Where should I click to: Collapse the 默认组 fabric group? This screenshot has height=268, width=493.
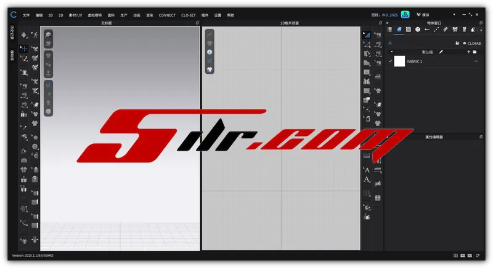tap(392, 52)
